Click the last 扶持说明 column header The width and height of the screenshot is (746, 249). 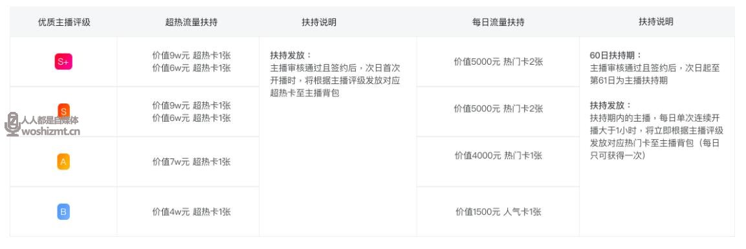[x=656, y=22]
